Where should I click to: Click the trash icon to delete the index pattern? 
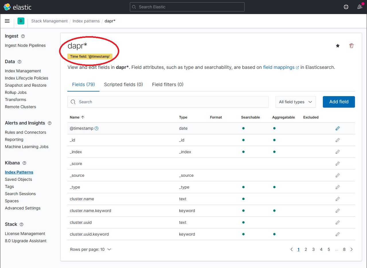(351, 46)
